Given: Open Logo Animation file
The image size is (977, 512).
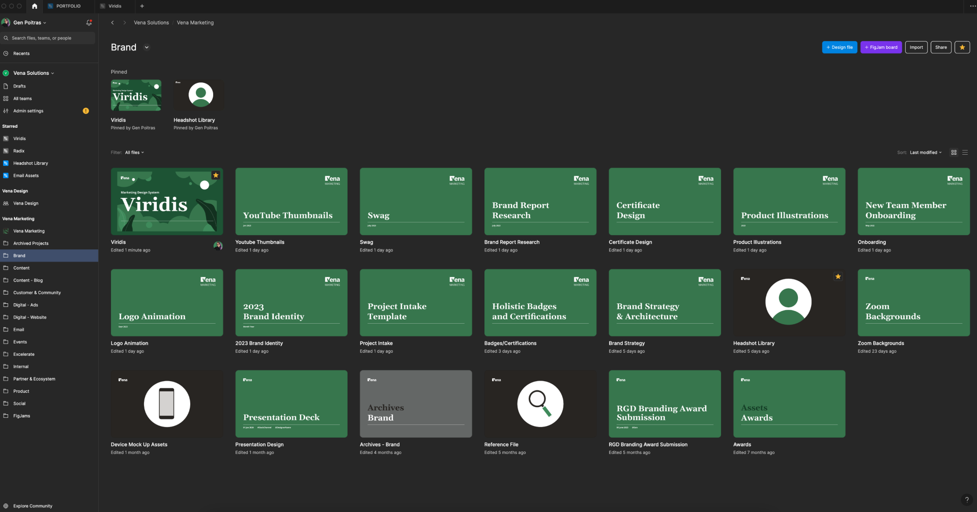Looking at the screenshot, I should pos(167,302).
